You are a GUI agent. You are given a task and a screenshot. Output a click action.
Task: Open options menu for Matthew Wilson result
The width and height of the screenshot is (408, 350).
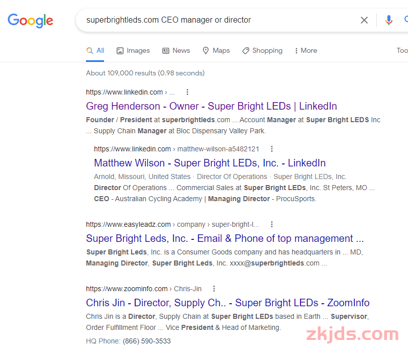[x=272, y=149]
